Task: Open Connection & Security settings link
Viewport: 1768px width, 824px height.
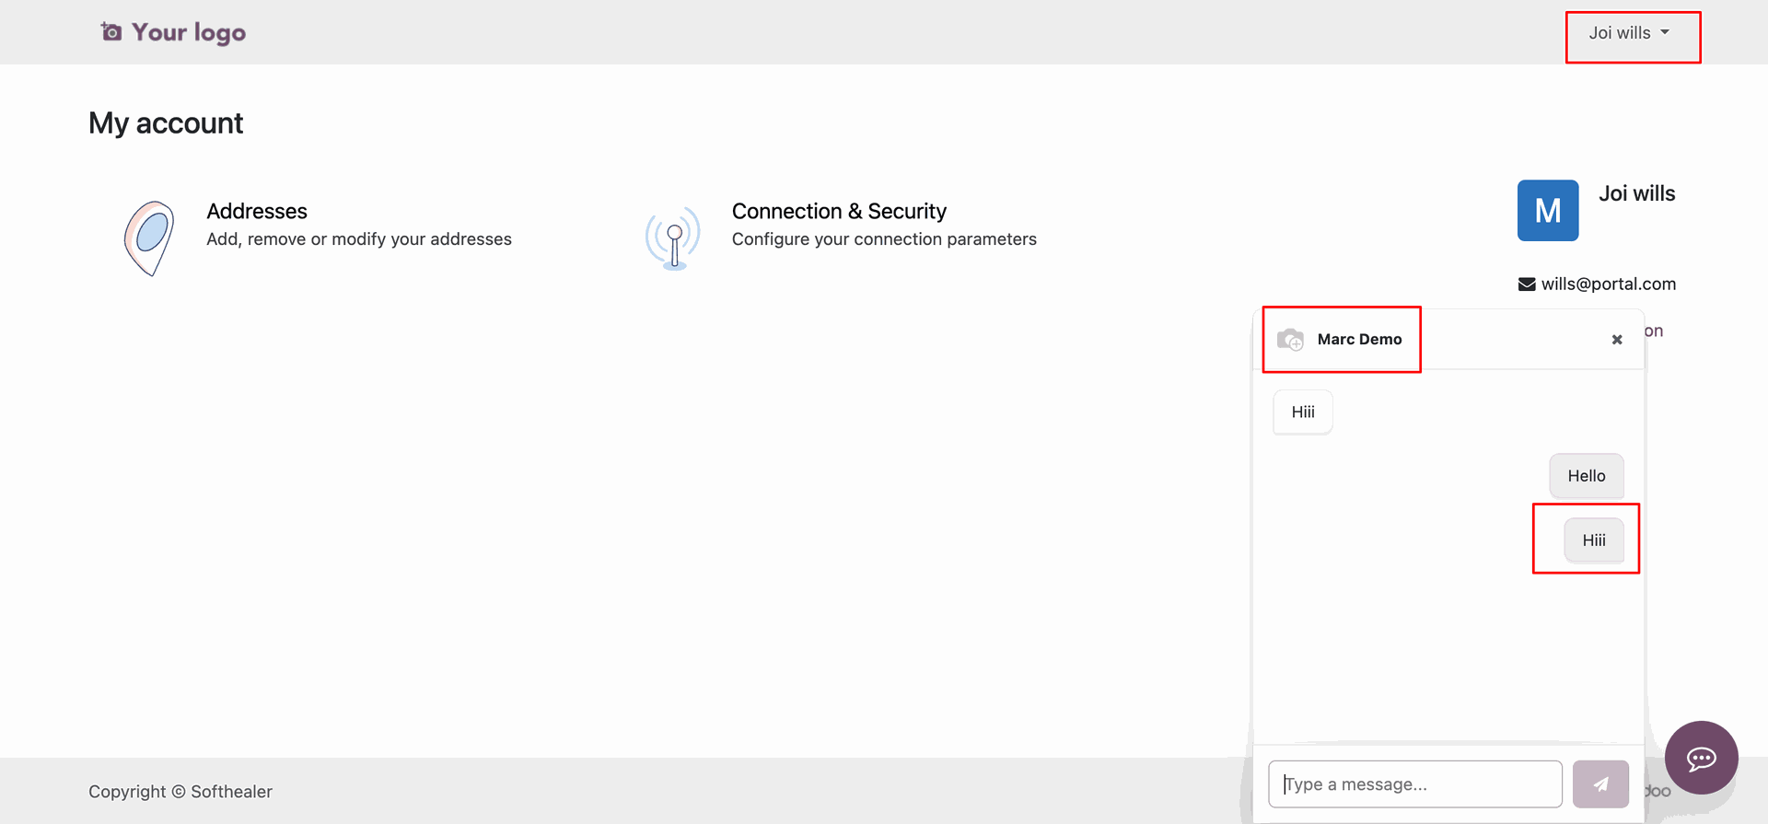Action: click(839, 212)
